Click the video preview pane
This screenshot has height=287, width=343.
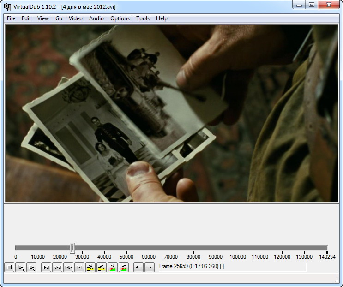click(x=171, y=113)
